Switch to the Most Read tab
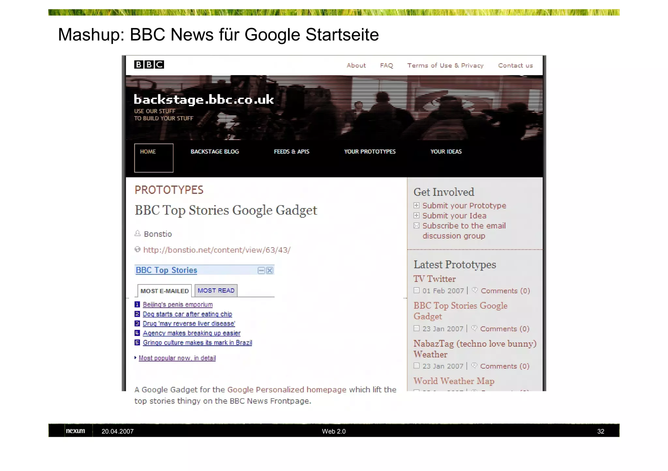Viewport: 668px width, 471px height. pos(216,290)
